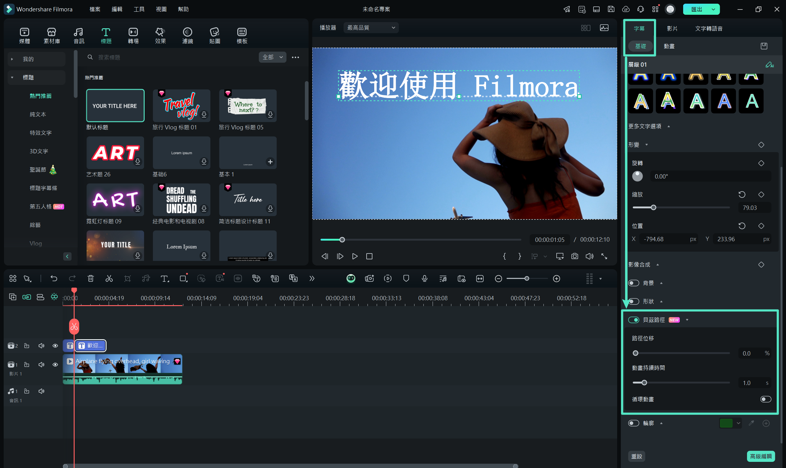786x468 pixels.
Task: Click the voiceover microphone icon
Action: click(x=425, y=278)
